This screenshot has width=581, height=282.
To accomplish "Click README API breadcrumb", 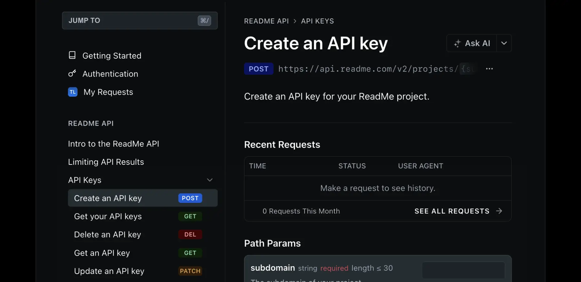I will 266,21.
